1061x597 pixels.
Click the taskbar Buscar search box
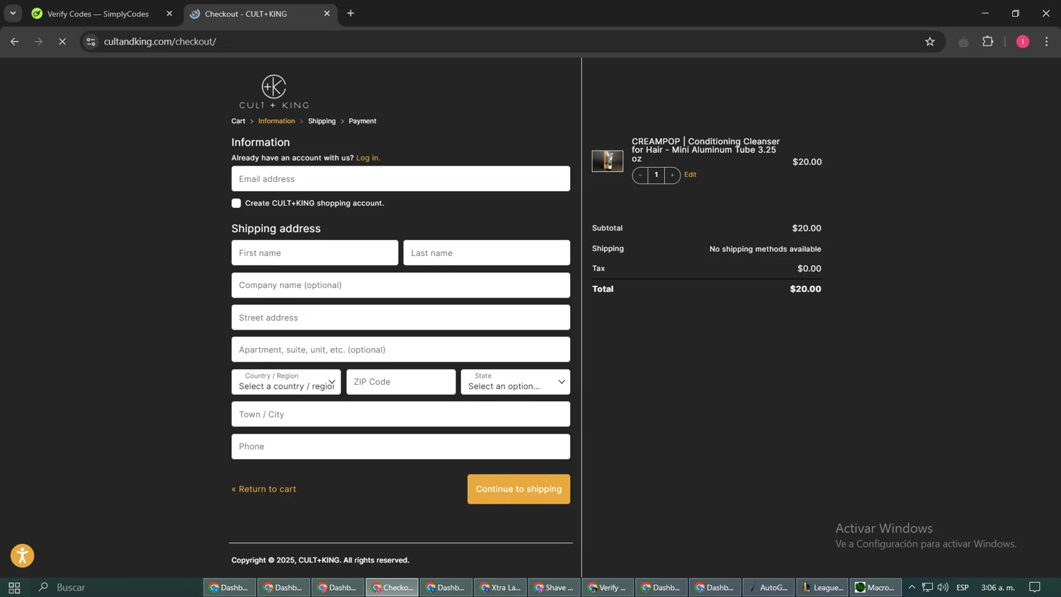pos(117,587)
